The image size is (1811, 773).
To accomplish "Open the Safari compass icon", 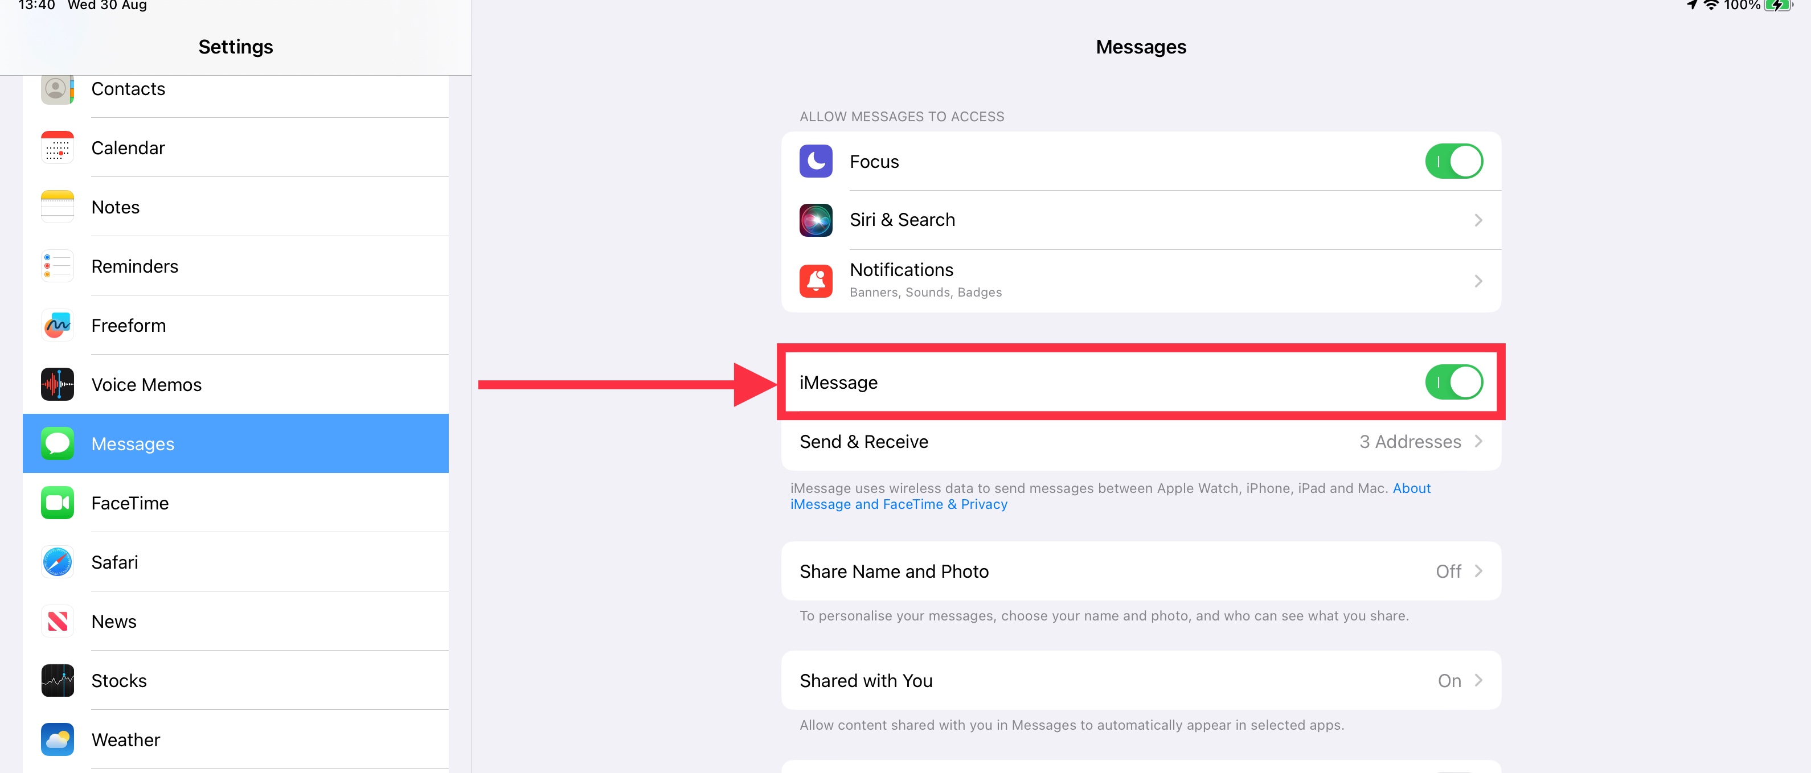I will click(x=57, y=562).
